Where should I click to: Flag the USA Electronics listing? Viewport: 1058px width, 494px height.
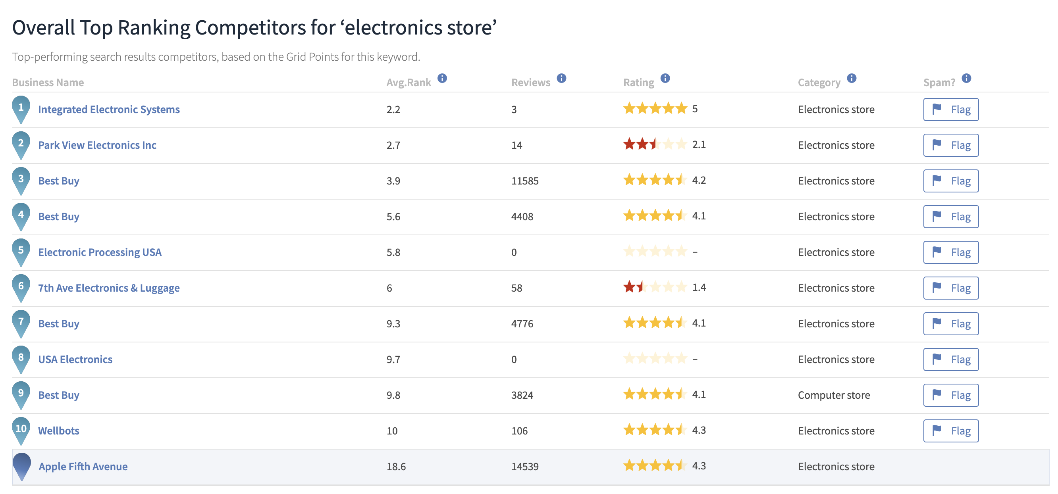point(951,360)
